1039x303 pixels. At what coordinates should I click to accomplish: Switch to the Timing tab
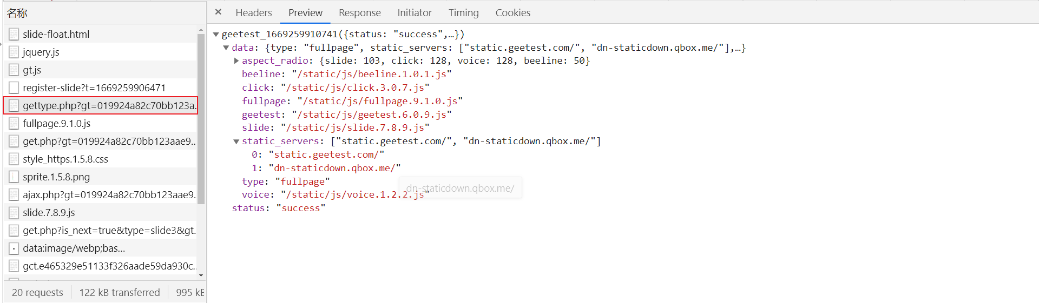point(463,12)
